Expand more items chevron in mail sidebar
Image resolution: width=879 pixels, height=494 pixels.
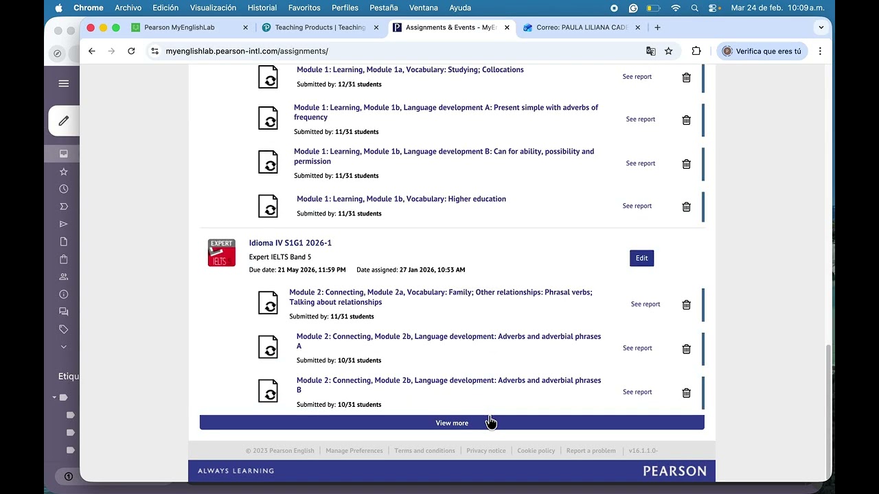coord(64,346)
